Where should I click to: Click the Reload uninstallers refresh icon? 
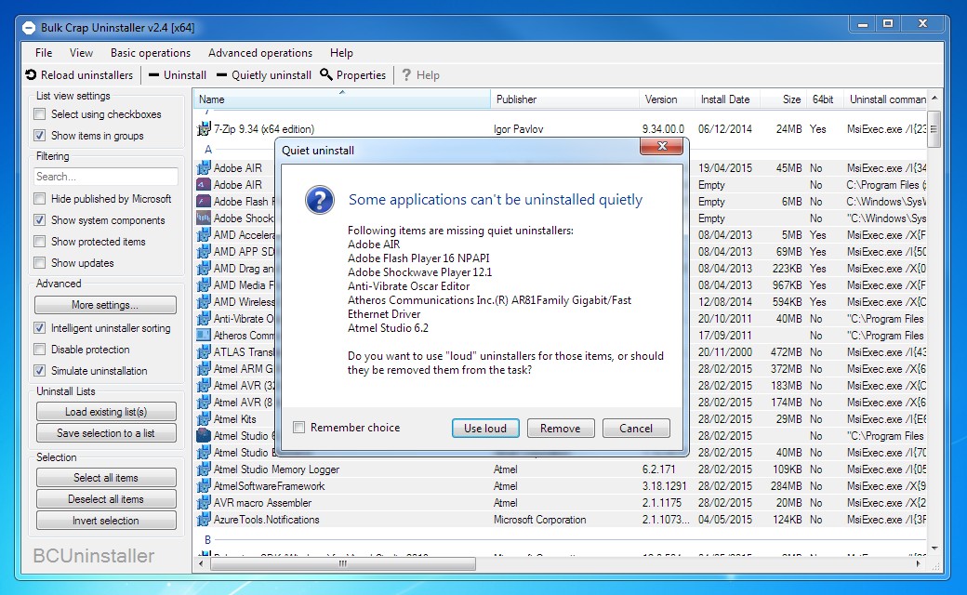coord(31,74)
